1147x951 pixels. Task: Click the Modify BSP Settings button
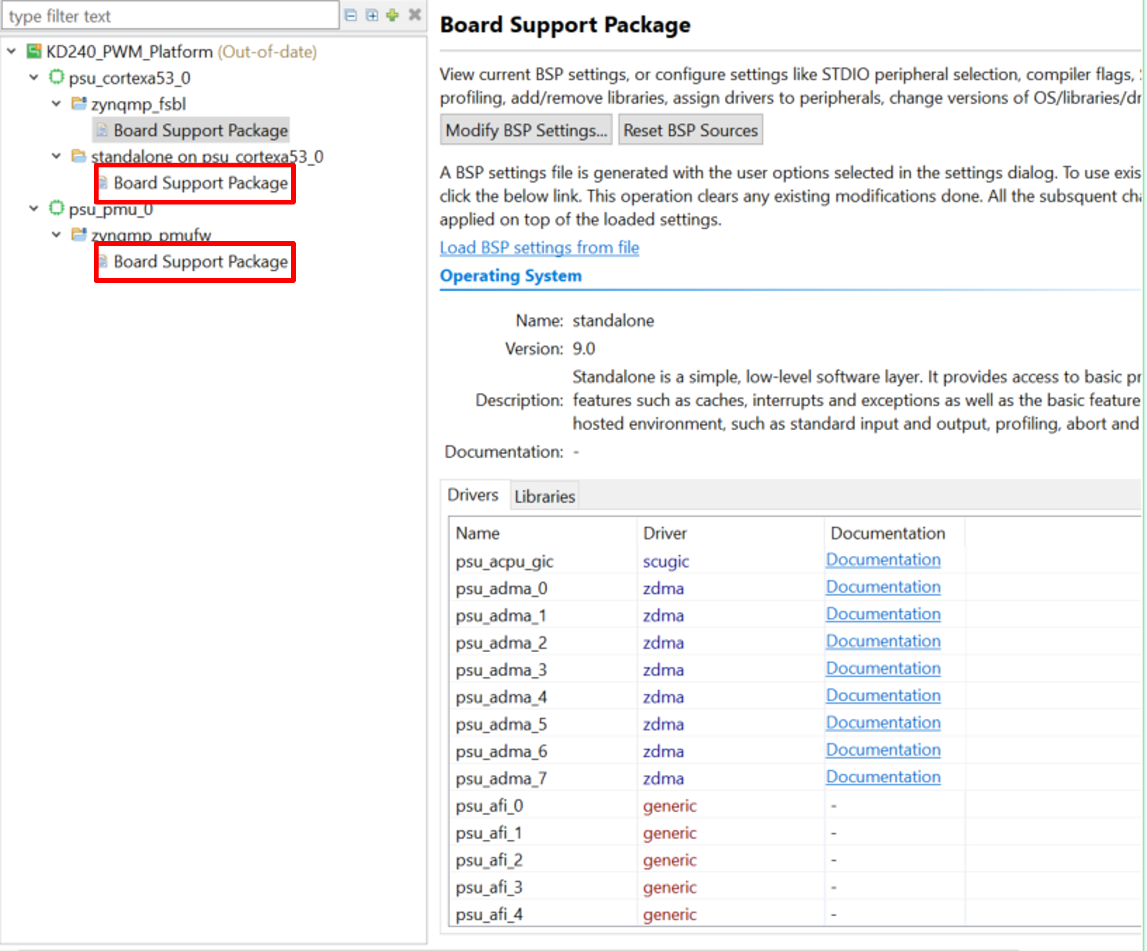coord(526,130)
